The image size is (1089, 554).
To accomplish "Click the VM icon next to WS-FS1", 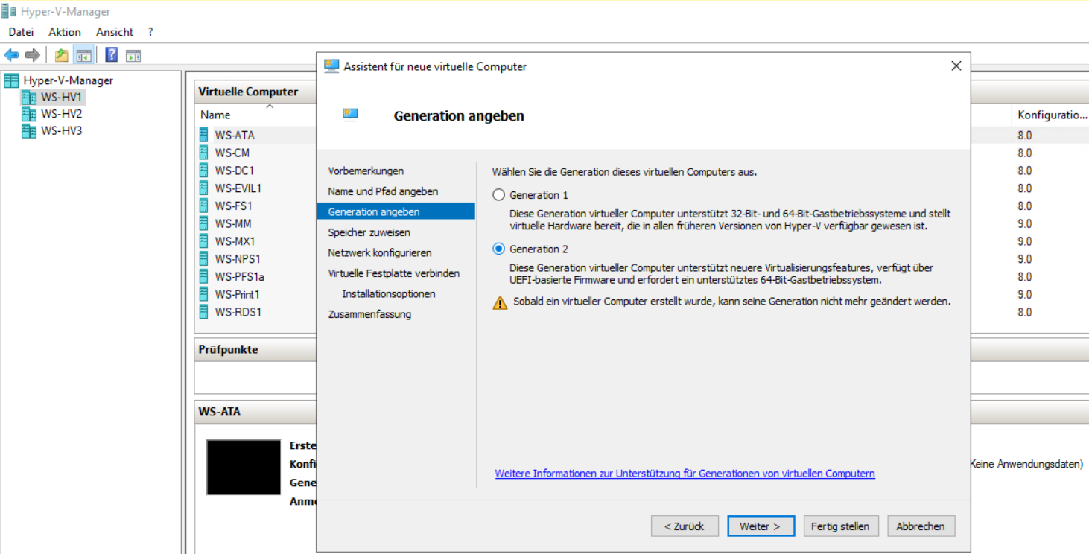I will tap(205, 206).
